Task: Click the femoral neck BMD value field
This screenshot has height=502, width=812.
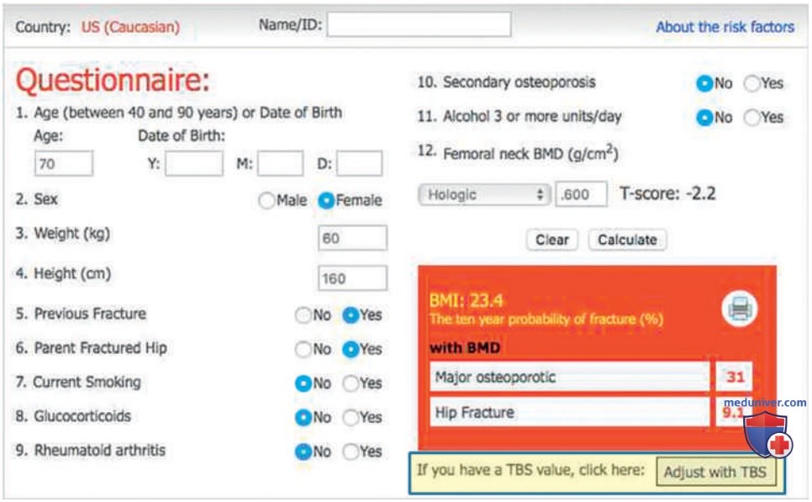Action: point(581,195)
